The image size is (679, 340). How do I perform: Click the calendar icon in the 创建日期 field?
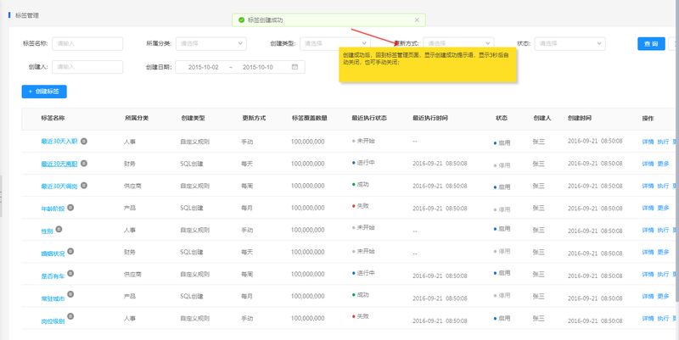click(x=295, y=67)
